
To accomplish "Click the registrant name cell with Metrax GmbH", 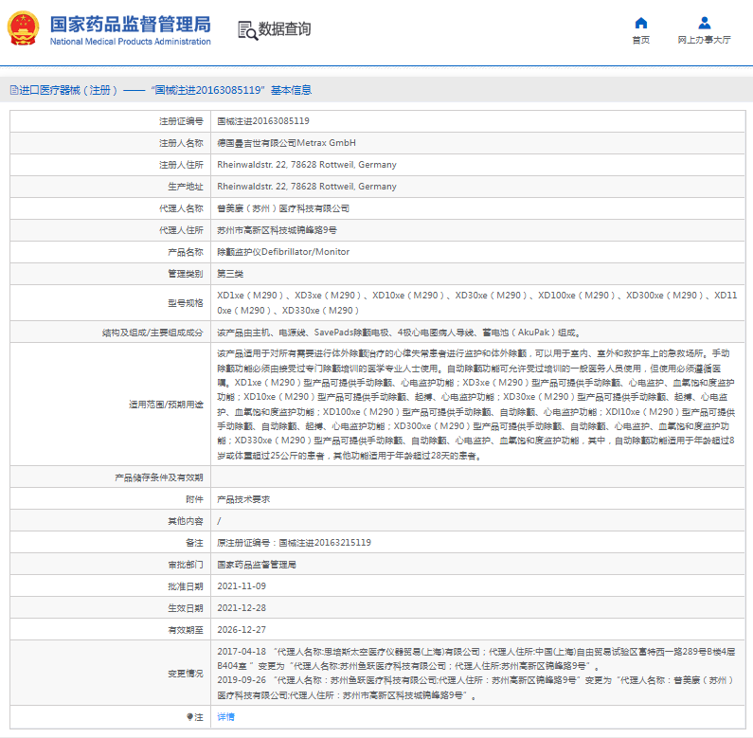I will (x=286, y=143).
